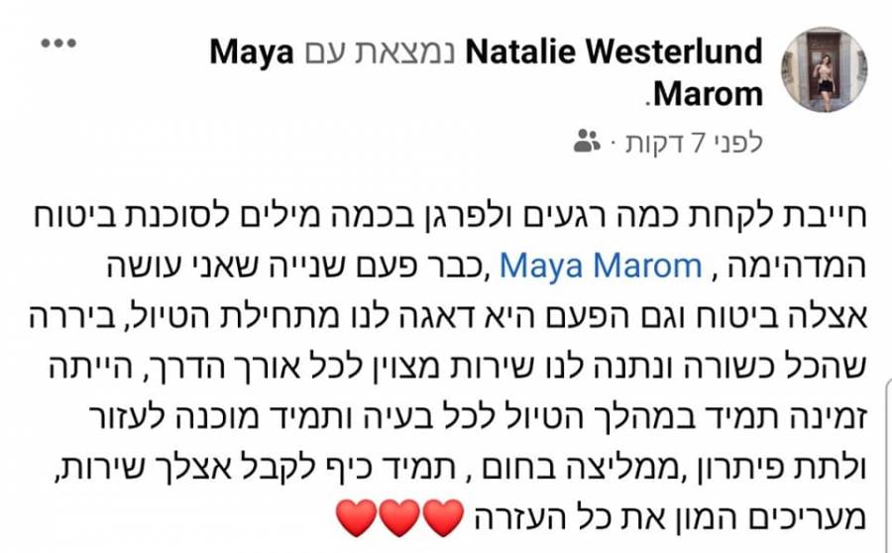Open the post via the "לפני 7 דקות" timestamp
The image size is (892, 553).
(x=694, y=143)
